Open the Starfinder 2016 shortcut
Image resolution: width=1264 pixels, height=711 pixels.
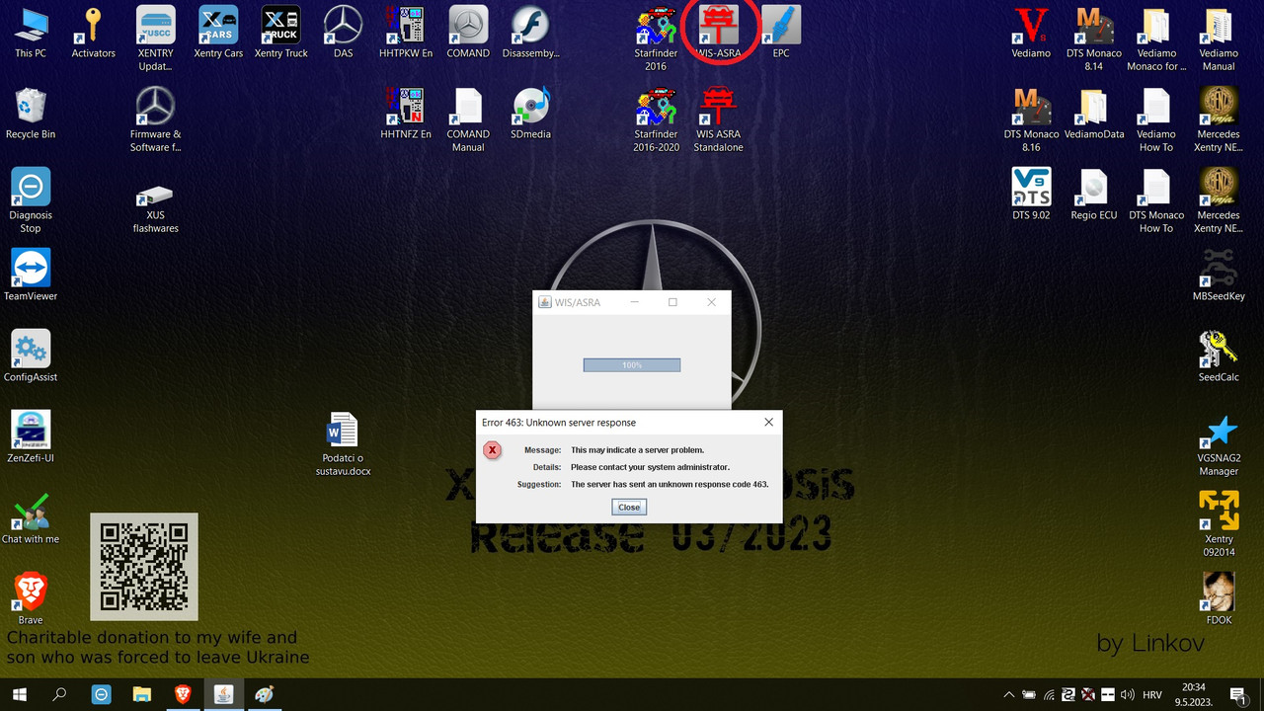pyautogui.click(x=656, y=38)
